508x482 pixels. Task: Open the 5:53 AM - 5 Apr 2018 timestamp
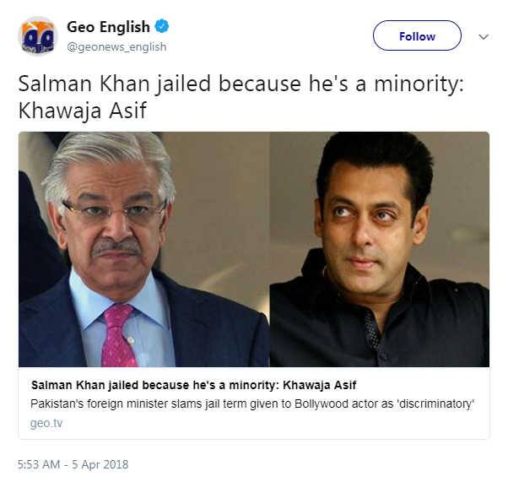(73, 464)
